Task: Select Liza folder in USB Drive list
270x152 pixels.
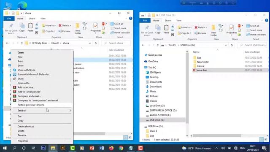Action: 199,57
